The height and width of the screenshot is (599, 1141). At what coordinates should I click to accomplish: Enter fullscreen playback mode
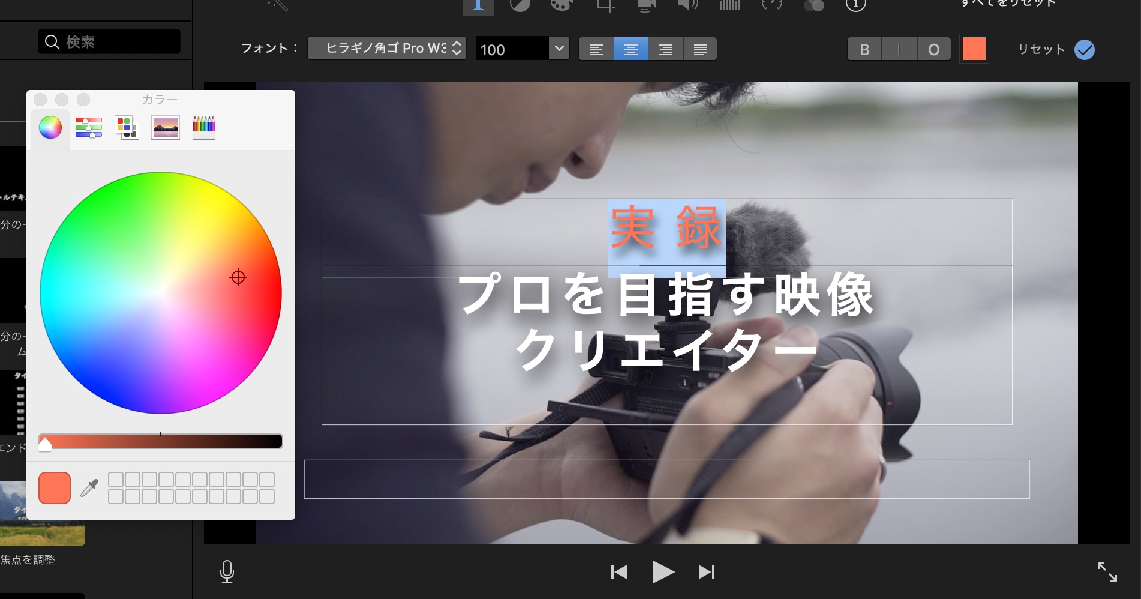coord(1107,572)
